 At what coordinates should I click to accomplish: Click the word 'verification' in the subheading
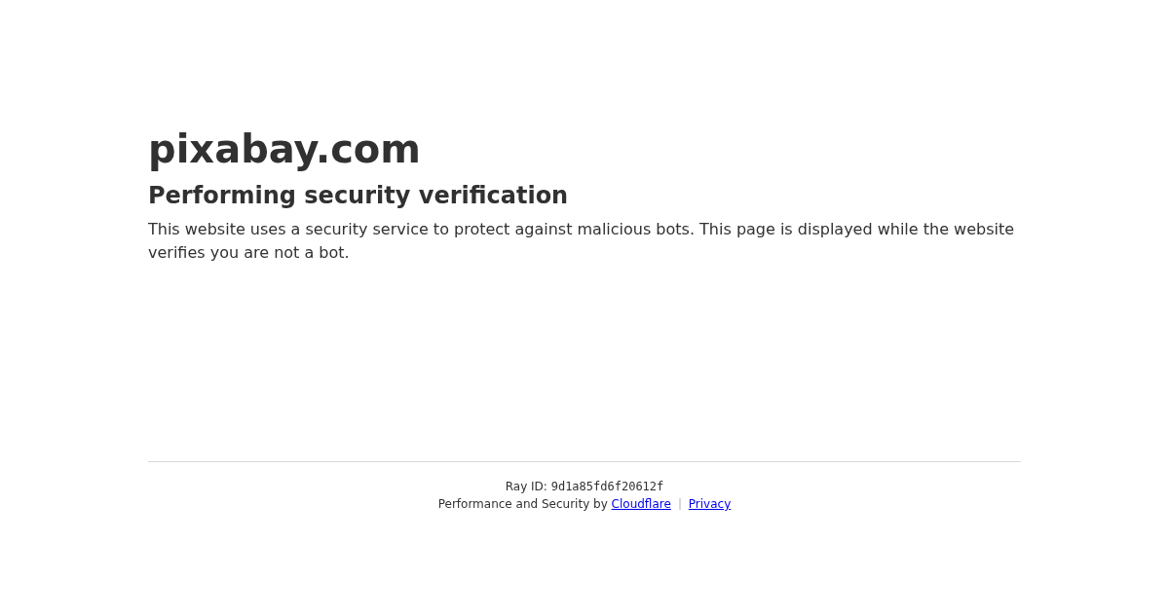(x=493, y=196)
